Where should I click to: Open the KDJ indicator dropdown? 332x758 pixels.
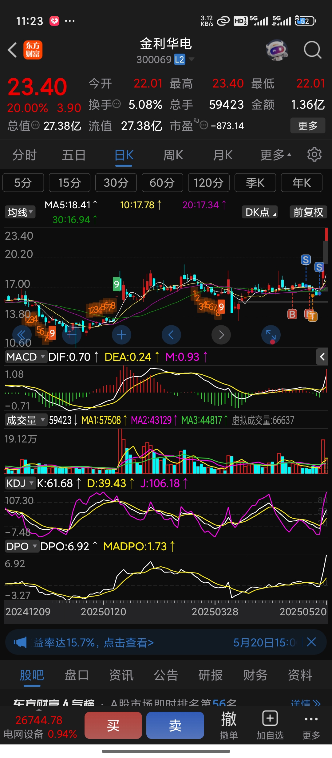[20, 483]
